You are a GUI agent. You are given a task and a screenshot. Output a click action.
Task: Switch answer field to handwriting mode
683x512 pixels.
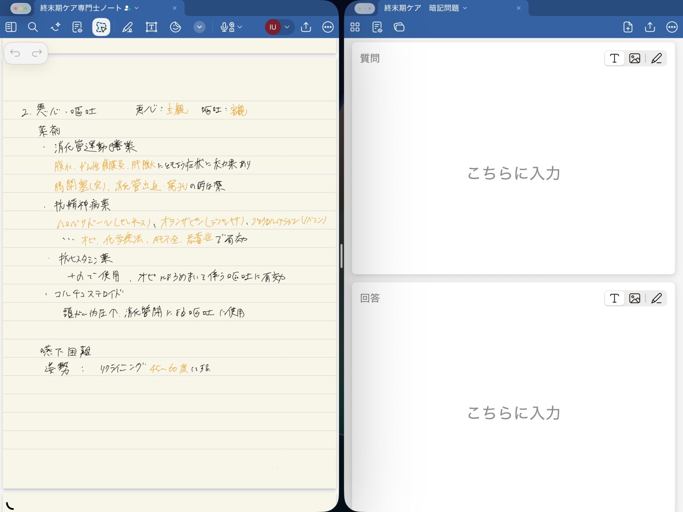coord(656,298)
